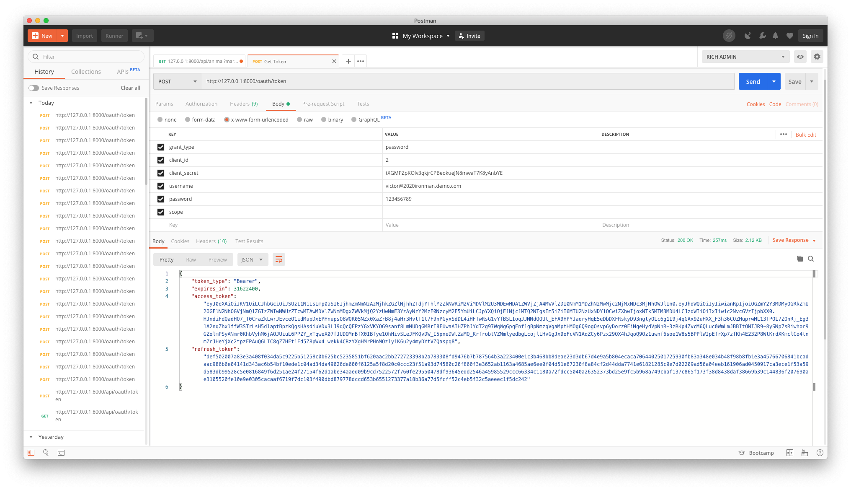This screenshot has width=851, height=490.
Task: Click the New window/tab icon in toolbar
Action: click(x=142, y=36)
